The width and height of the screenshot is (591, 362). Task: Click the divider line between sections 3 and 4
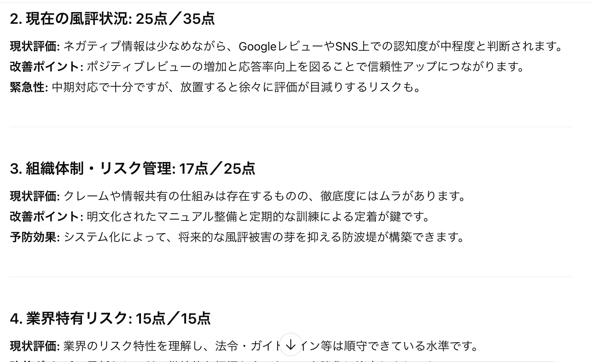point(291,277)
